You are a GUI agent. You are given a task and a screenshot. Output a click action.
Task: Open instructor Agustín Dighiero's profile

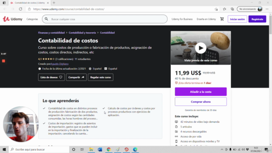(59, 64)
